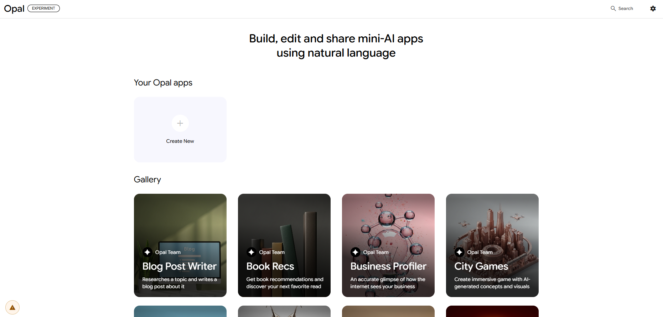This screenshot has width=663, height=317.
Task: Click the 'Gallery' heading
Action: (147, 180)
